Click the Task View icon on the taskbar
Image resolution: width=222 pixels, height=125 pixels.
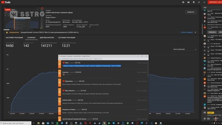click(34, 123)
